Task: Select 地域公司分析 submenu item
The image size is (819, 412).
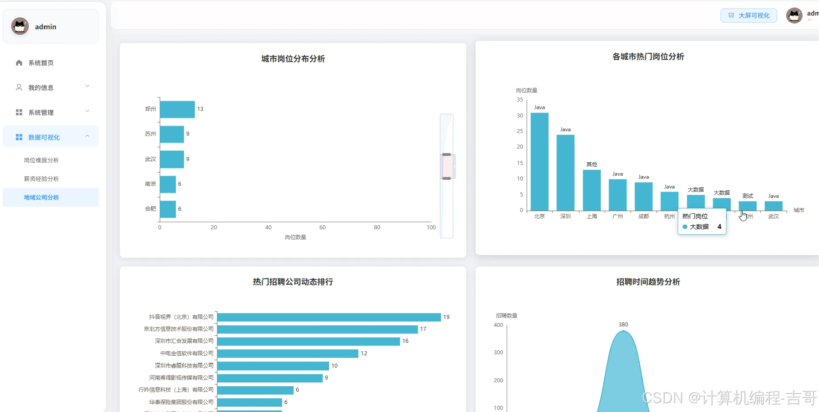Action: [x=51, y=197]
